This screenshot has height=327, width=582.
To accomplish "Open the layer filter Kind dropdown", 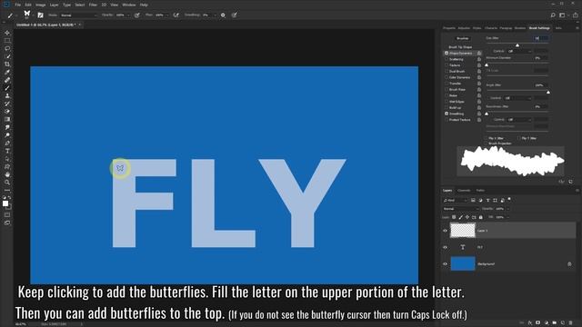I will tap(455, 200).
